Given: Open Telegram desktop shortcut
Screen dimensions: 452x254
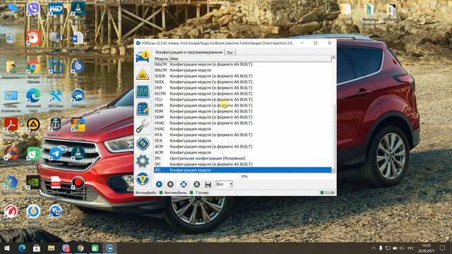Looking at the screenshot, I should point(56,156).
